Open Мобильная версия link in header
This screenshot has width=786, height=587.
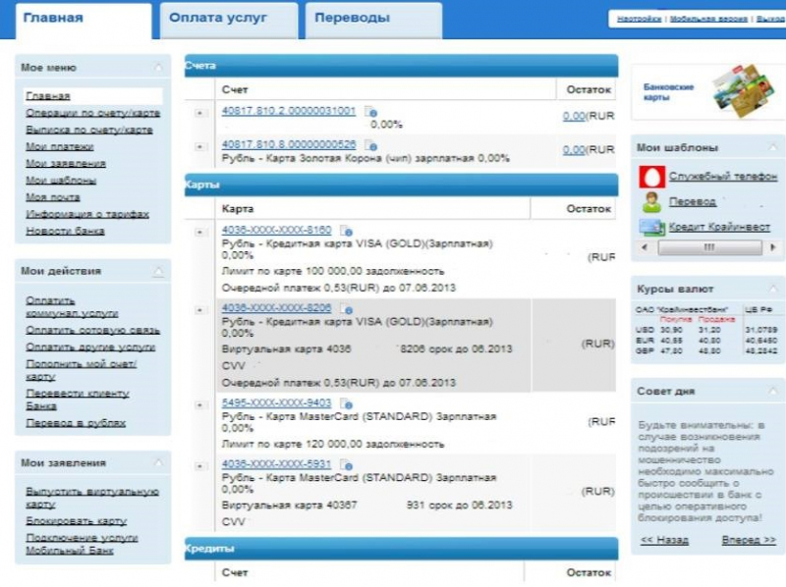pyautogui.click(x=708, y=19)
